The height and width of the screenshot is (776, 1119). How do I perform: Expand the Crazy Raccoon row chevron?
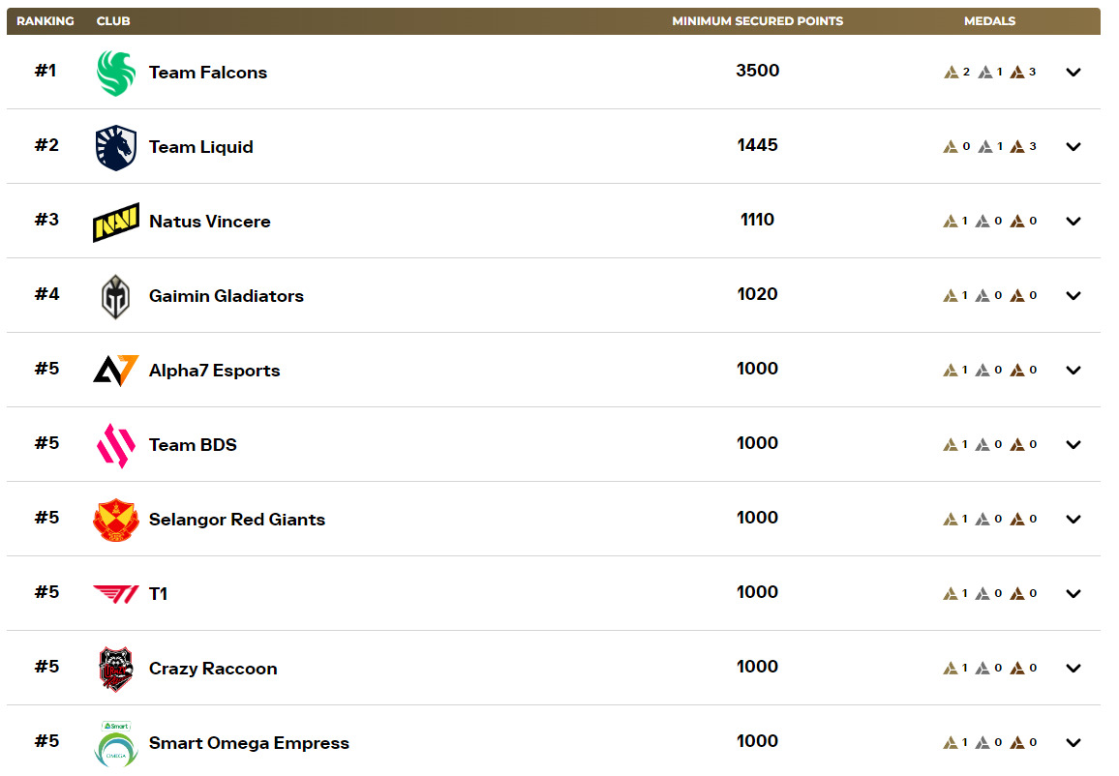point(1073,669)
